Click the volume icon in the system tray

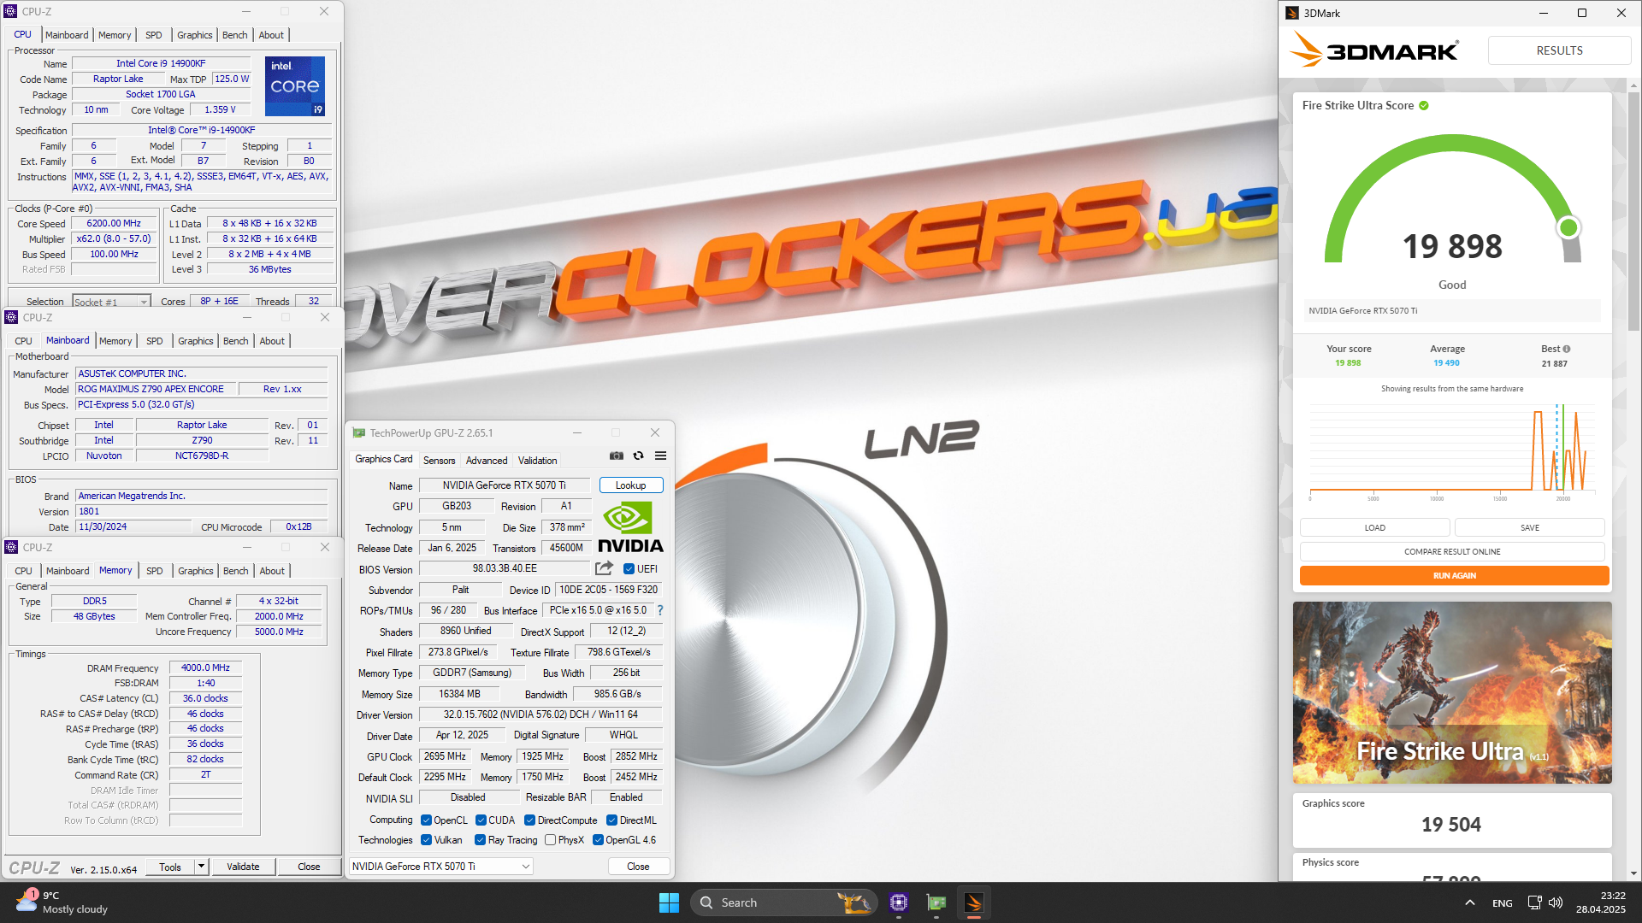(1556, 902)
